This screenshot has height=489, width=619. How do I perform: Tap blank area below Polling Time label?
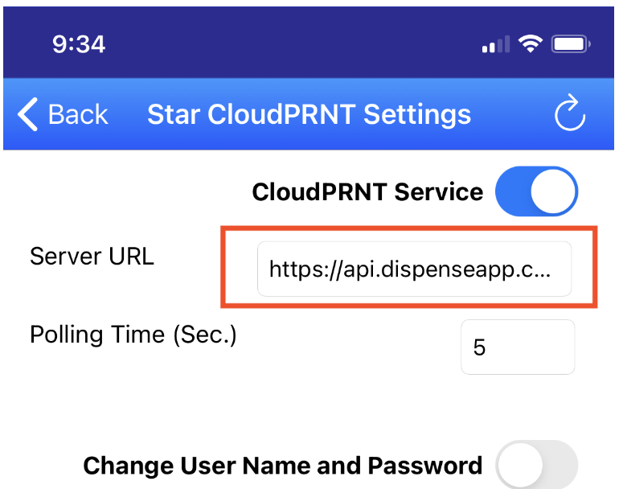click(x=161, y=394)
